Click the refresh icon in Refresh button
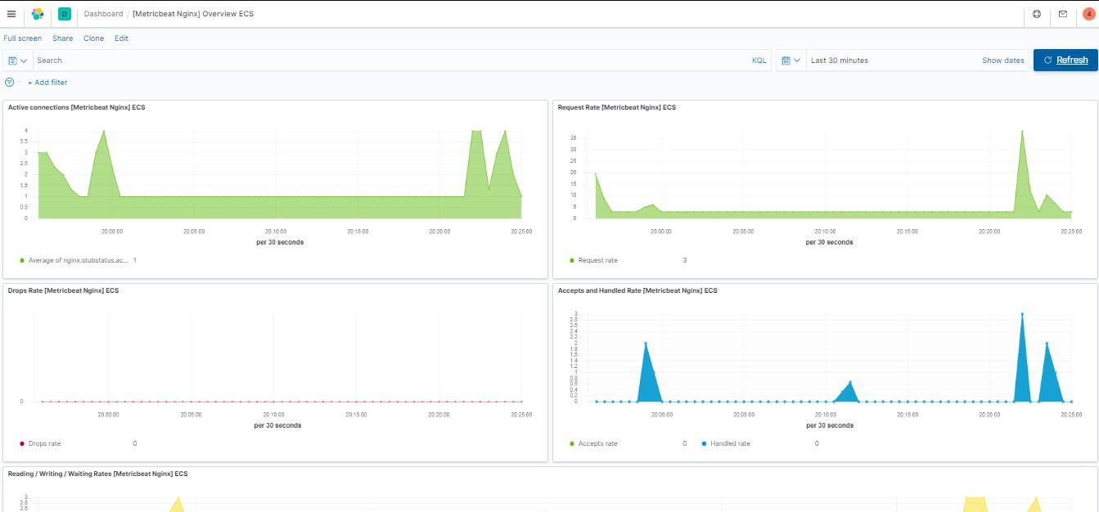 [1047, 61]
